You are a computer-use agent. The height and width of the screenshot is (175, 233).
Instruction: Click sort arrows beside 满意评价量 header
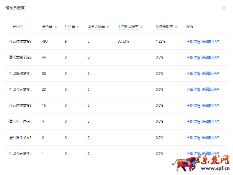pos(108,27)
